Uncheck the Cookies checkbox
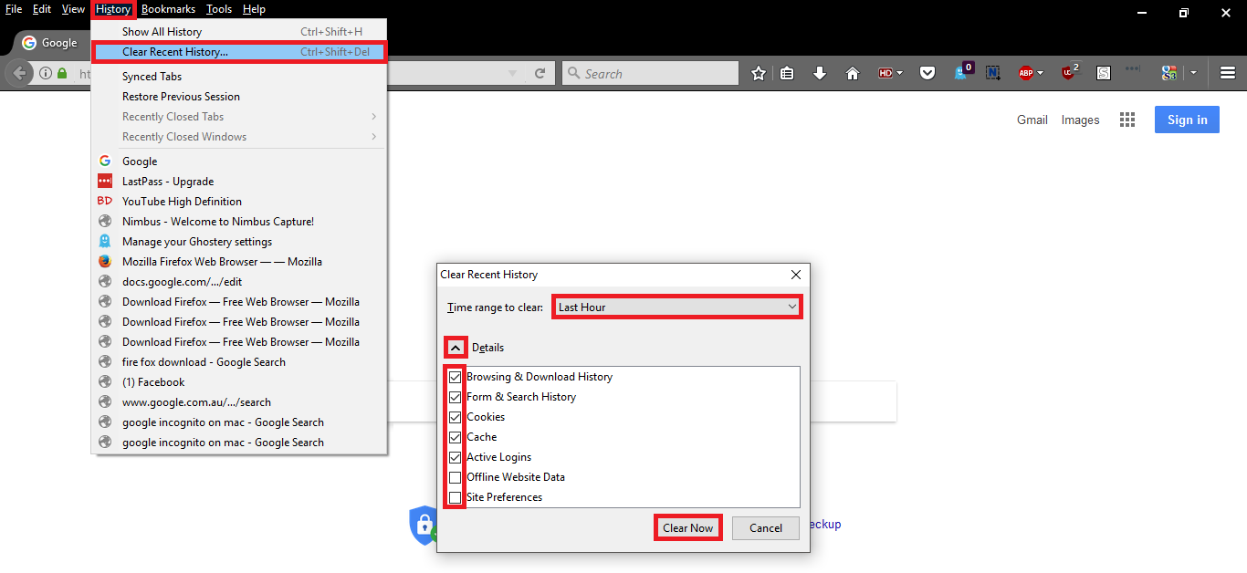 pos(455,417)
